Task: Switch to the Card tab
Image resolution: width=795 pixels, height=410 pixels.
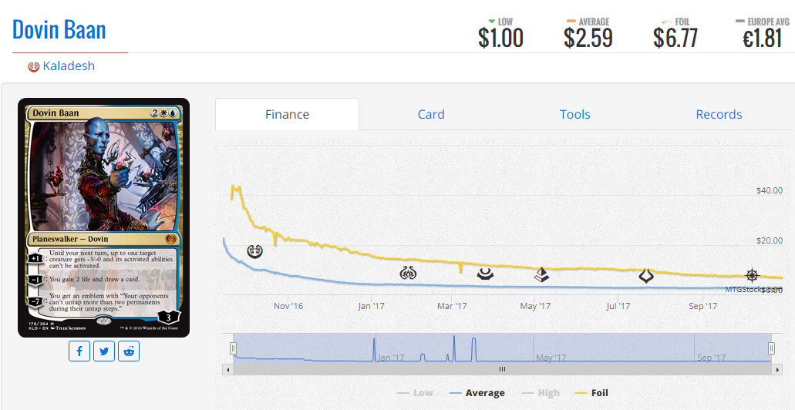Action: (x=431, y=114)
